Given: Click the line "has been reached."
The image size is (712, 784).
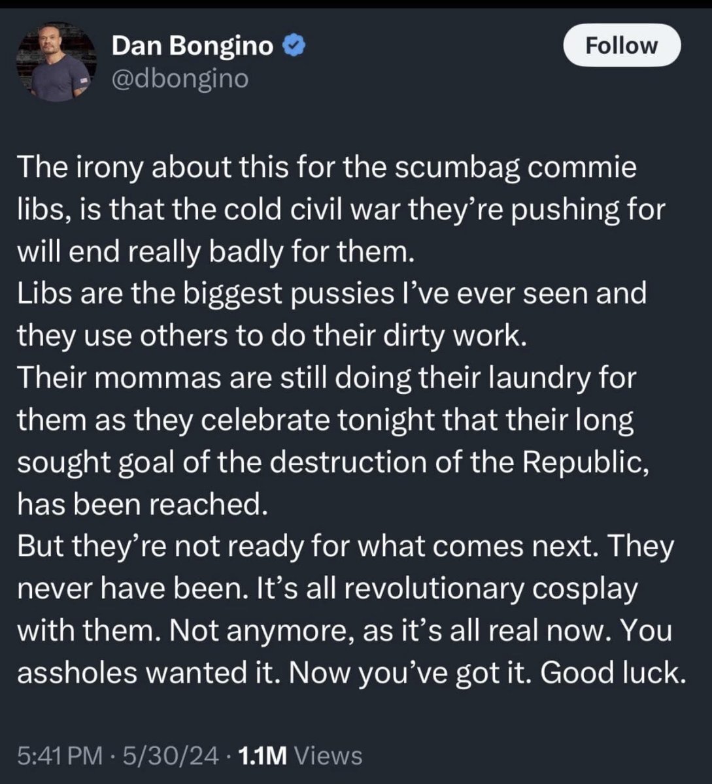Looking at the screenshot, I should [x=143, y=504].
